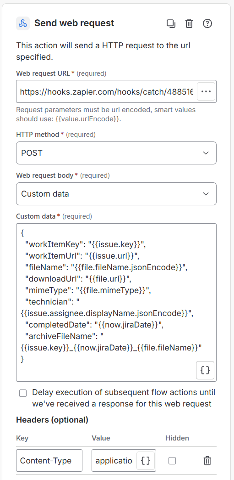Click the 'Web request body' label

click(45, 175)
